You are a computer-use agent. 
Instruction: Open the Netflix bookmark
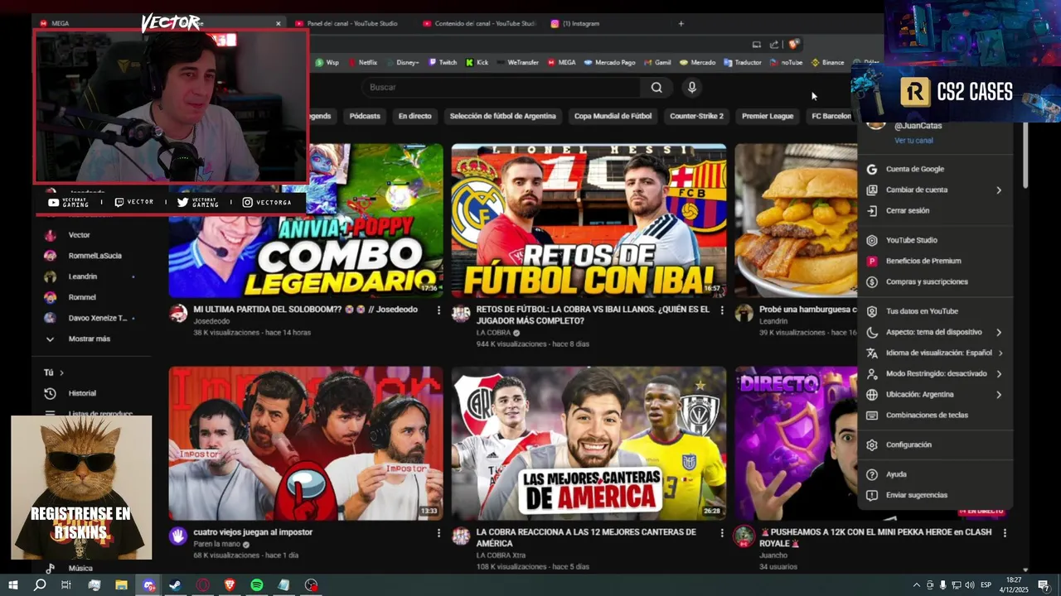[x=361, y=62]
